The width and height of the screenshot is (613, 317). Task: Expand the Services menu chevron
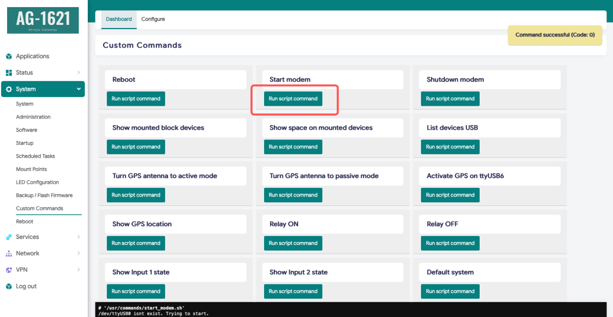[79, 237]
